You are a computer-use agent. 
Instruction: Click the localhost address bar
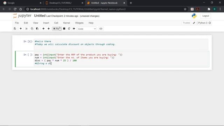click(106, 9)
